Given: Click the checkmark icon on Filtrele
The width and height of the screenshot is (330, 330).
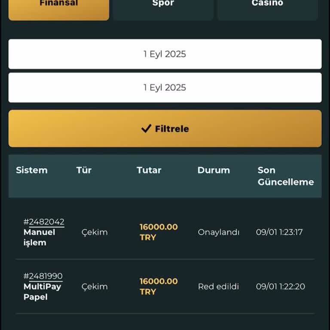Looking at the screenshot, I should click(x=146, y=128).
